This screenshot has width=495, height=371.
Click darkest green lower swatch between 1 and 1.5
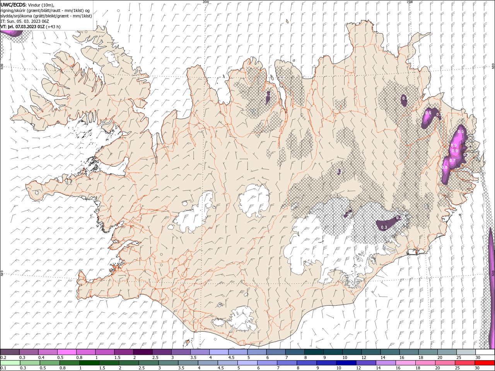(89, 363)
